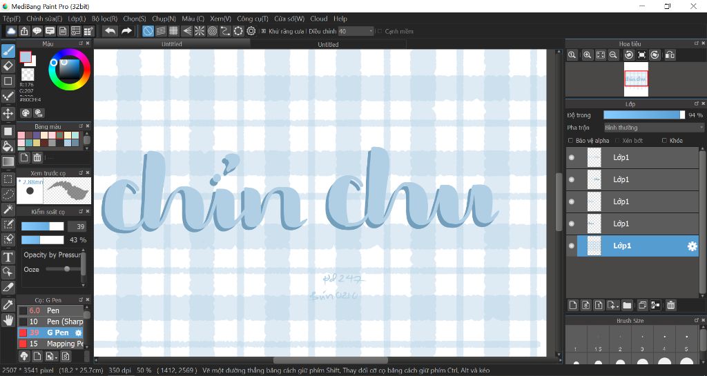Hide the topmost Lớp1 layer via visibility dot
This screenshot has height=376, width=707.
(572, 157)
